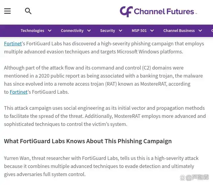Viewport: 213px width, 185px height.
Task: Select the Connectivity menu item
Action: [x=72, y=31]
